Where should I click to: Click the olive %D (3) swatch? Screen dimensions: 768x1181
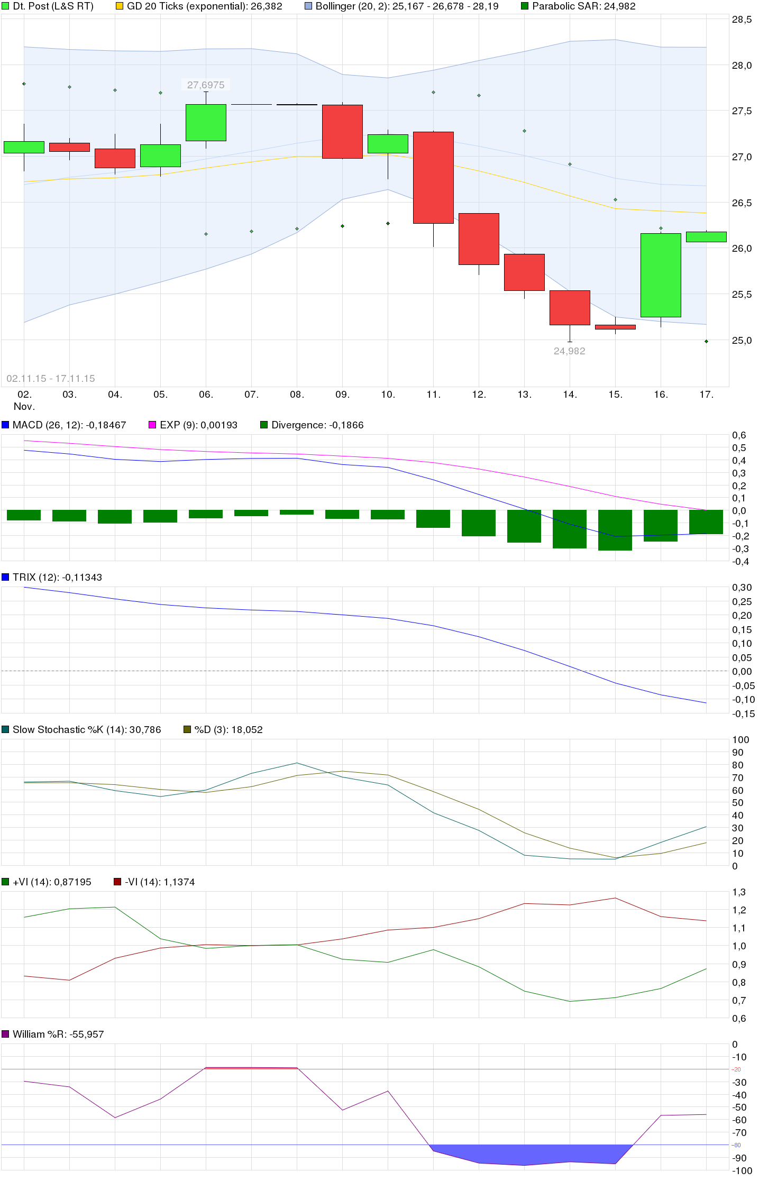click(x=187, y=729)
